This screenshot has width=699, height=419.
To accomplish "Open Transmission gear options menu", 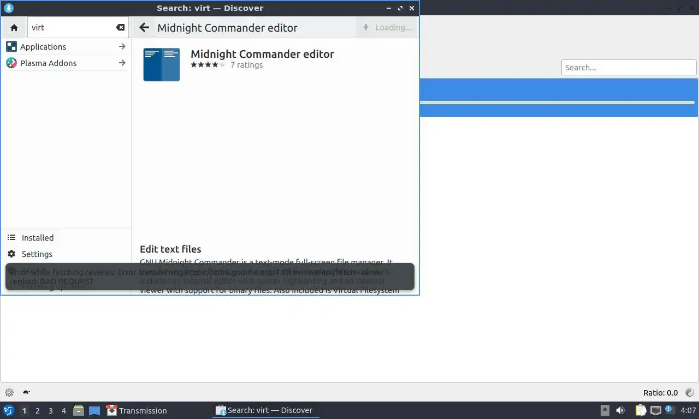I will (9, 392).
